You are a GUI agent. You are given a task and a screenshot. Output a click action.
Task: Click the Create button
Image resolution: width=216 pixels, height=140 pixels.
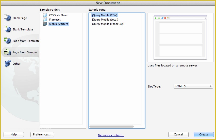204,134
